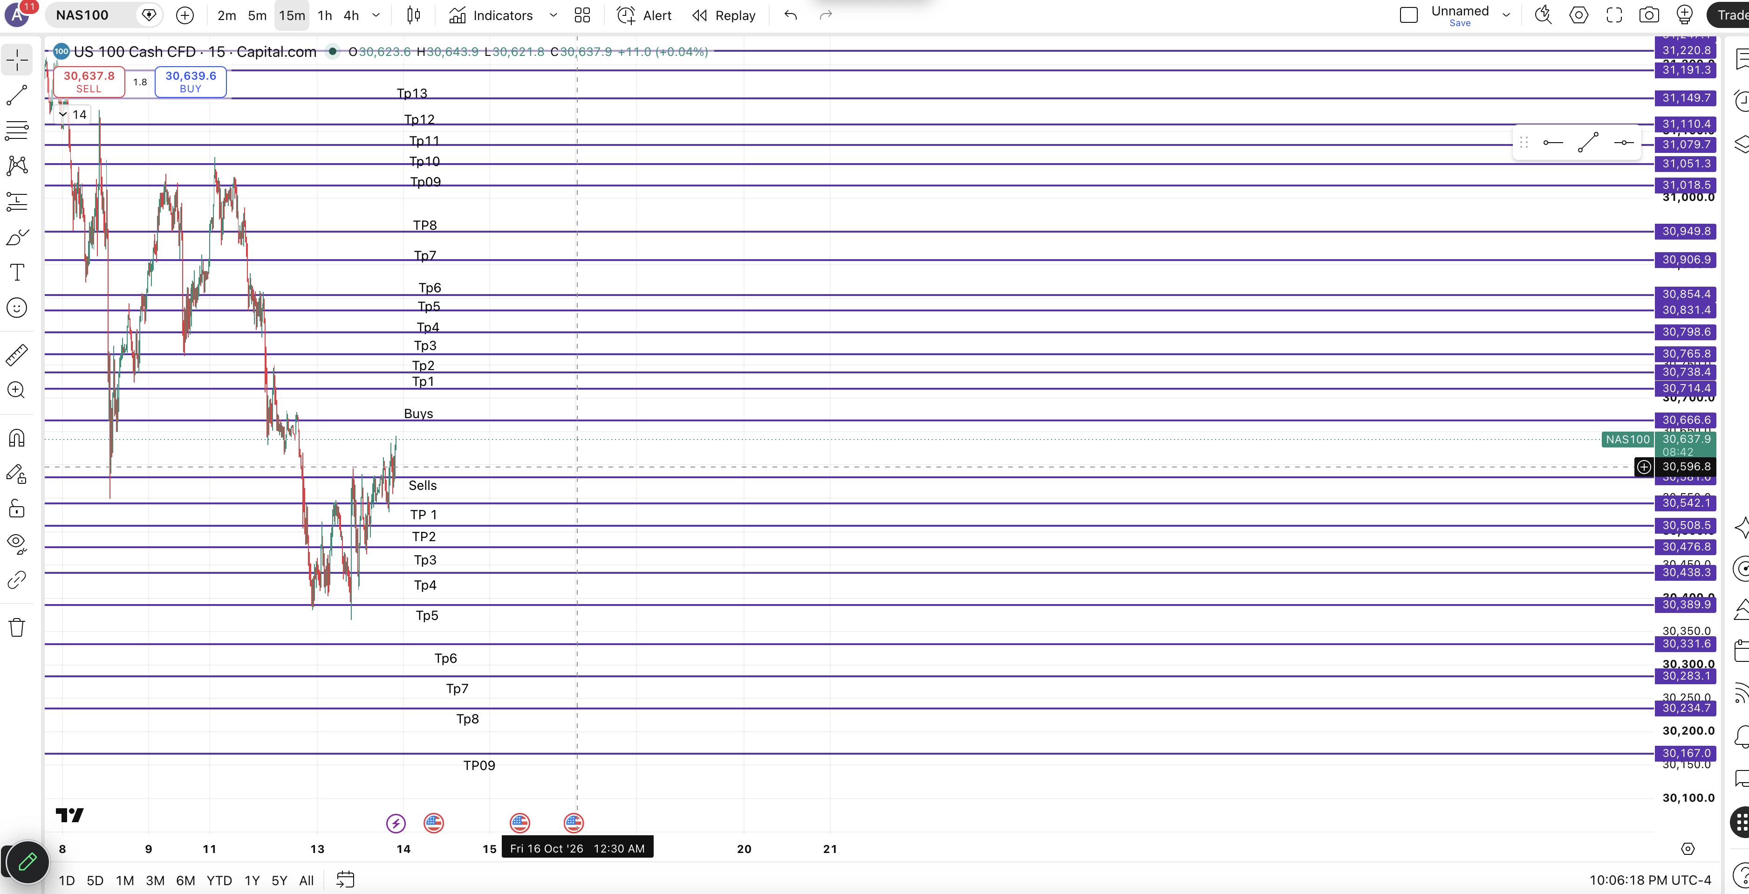Open the Alert creation dialog

point(644,16)
